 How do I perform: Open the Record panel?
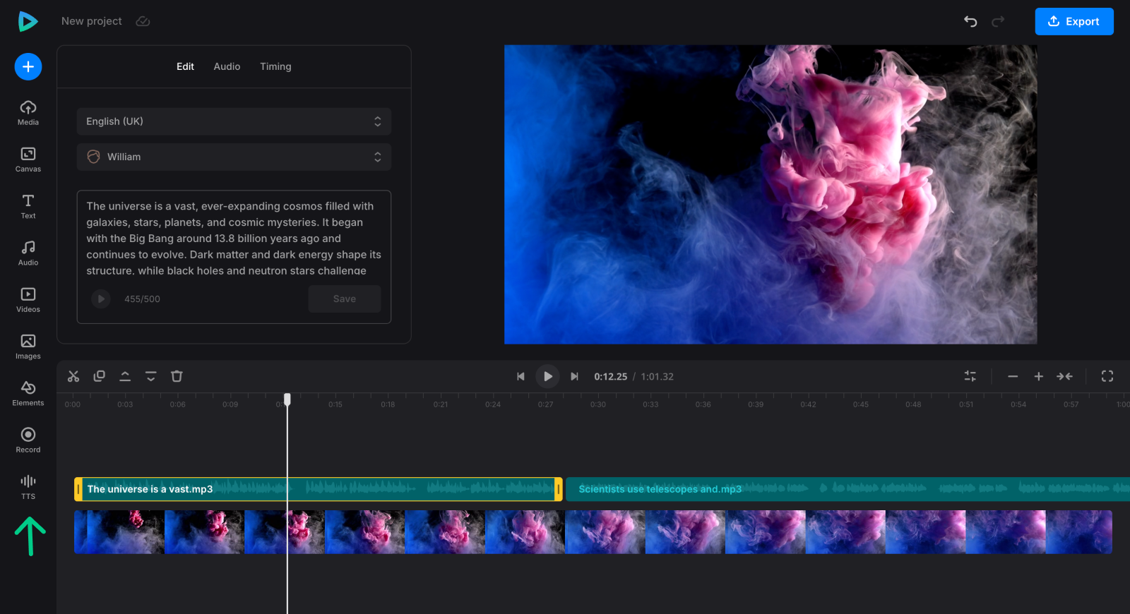28,440
